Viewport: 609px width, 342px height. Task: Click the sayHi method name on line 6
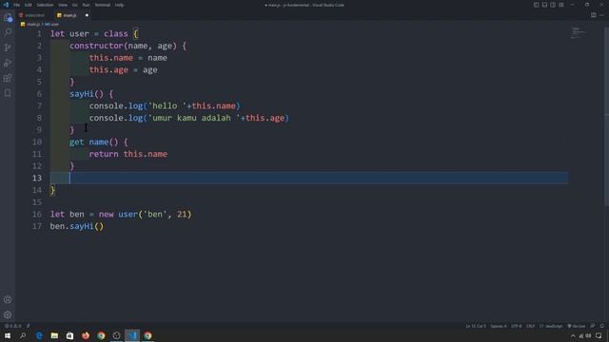(82, 94)
